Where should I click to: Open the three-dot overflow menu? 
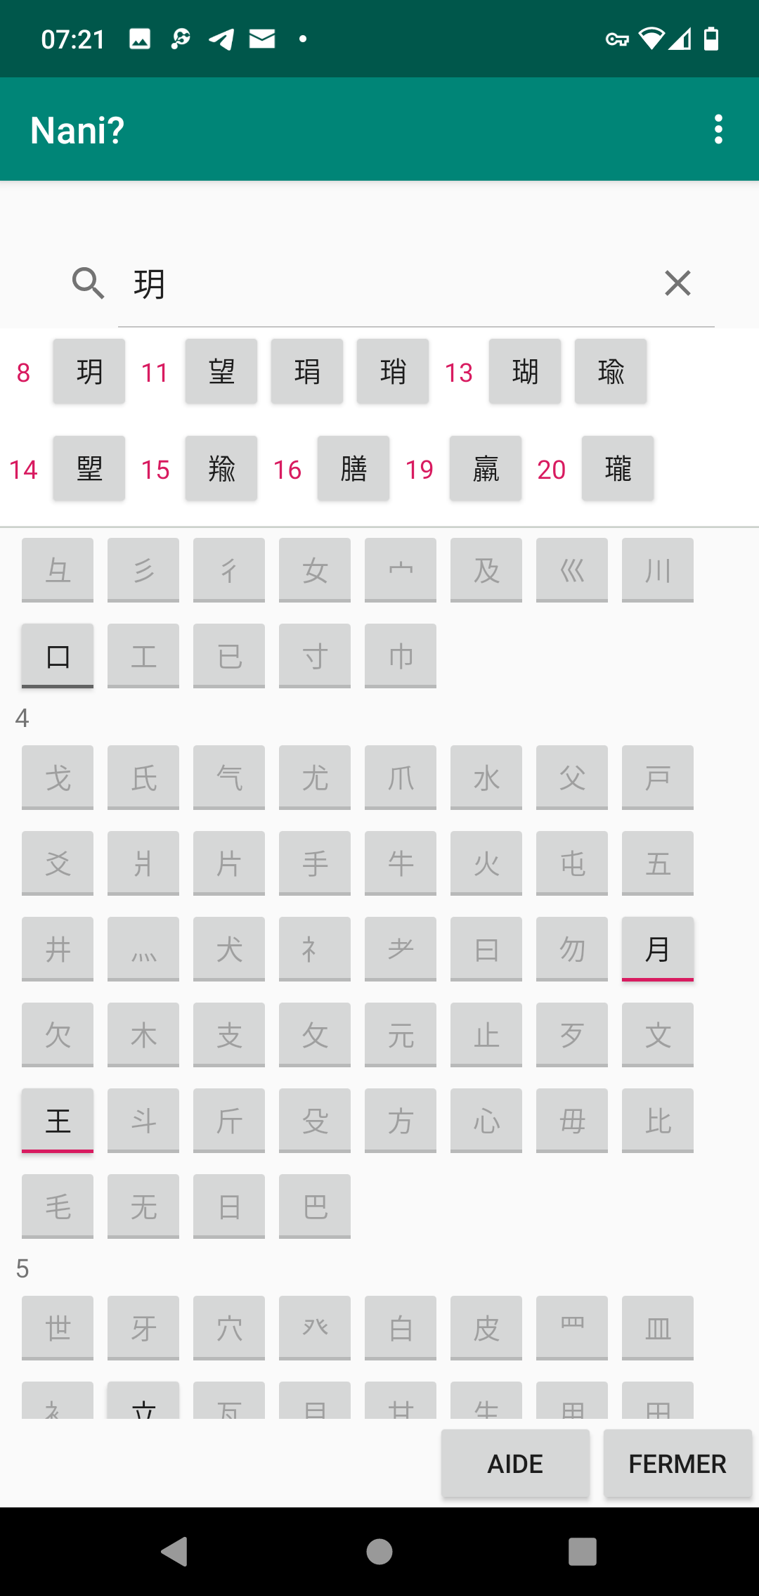(x=718, y=129)
